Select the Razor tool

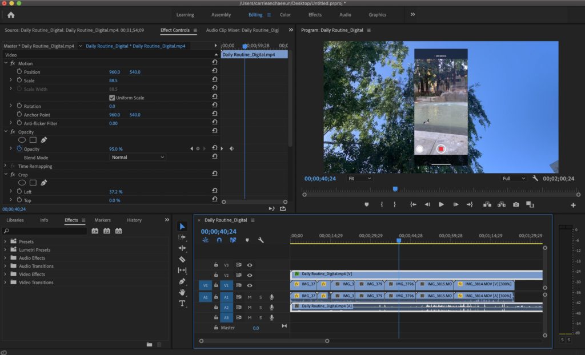coord(182,259)
